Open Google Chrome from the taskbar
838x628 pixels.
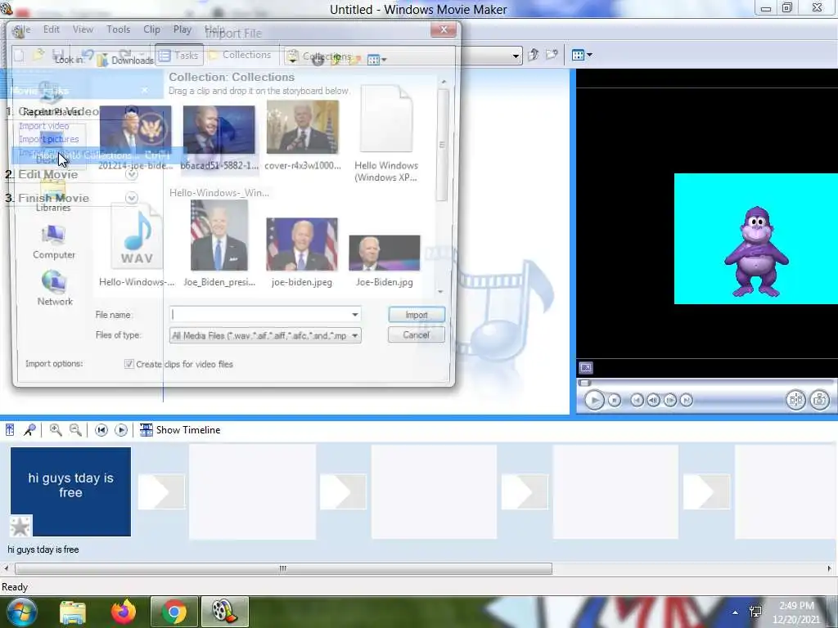(x=173, y=612)
